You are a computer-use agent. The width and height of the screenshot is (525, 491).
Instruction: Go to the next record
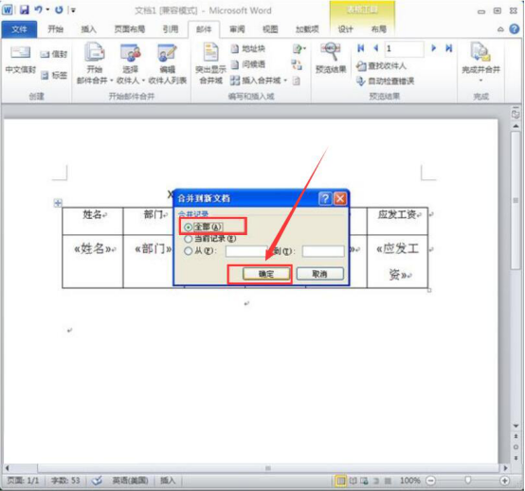434,48
